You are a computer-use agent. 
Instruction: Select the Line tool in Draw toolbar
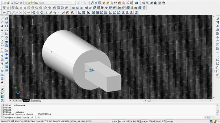[2, 18]
